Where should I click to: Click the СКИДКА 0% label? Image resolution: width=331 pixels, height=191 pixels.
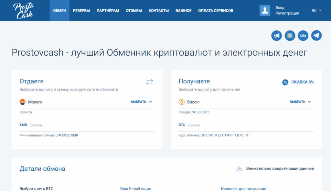pyautogui.click(x=302, y=82)
